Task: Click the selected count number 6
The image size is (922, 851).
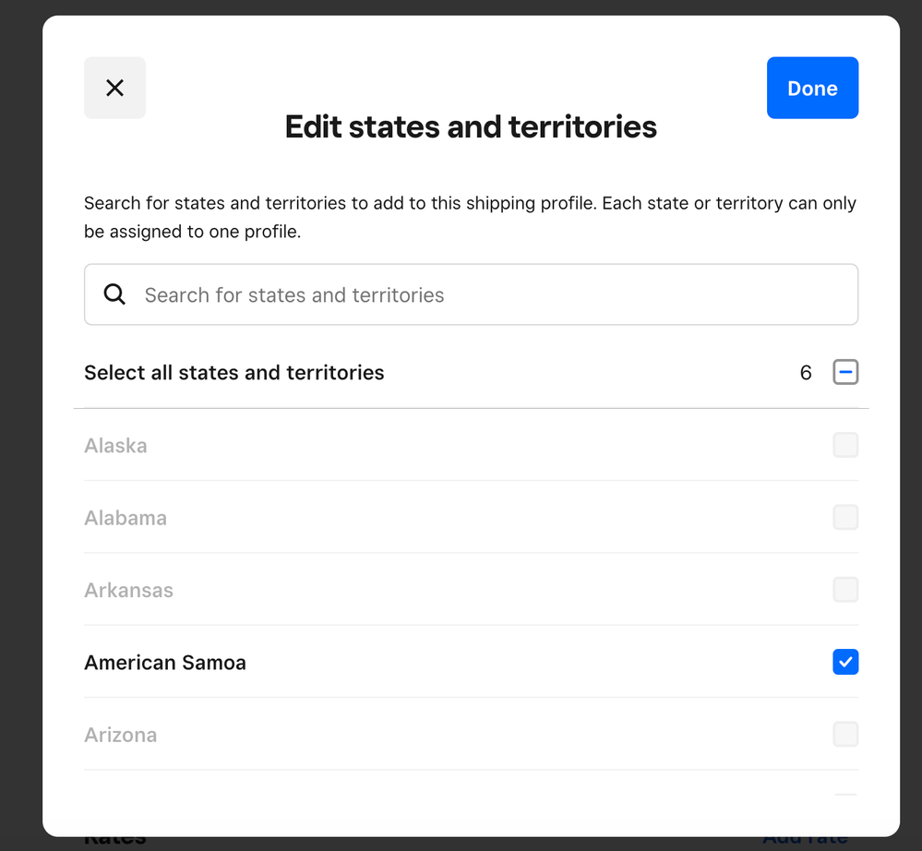Action: (806, 373)
